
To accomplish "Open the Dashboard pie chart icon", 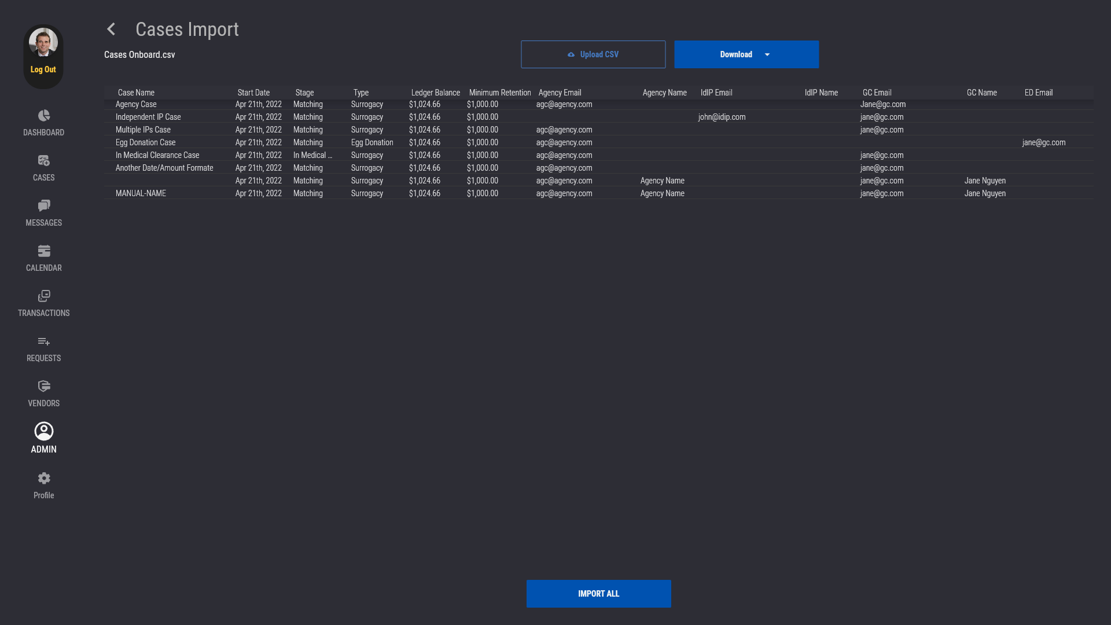I will 44,116.
